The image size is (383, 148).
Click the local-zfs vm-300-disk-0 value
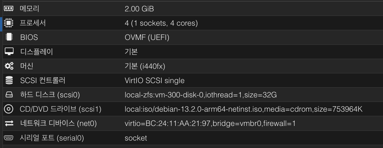(x=201, y=95)
